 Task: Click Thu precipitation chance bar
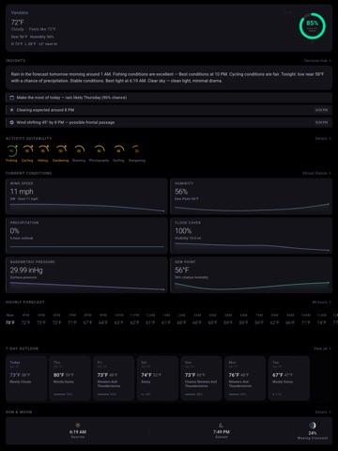click(x=59, y=395)
